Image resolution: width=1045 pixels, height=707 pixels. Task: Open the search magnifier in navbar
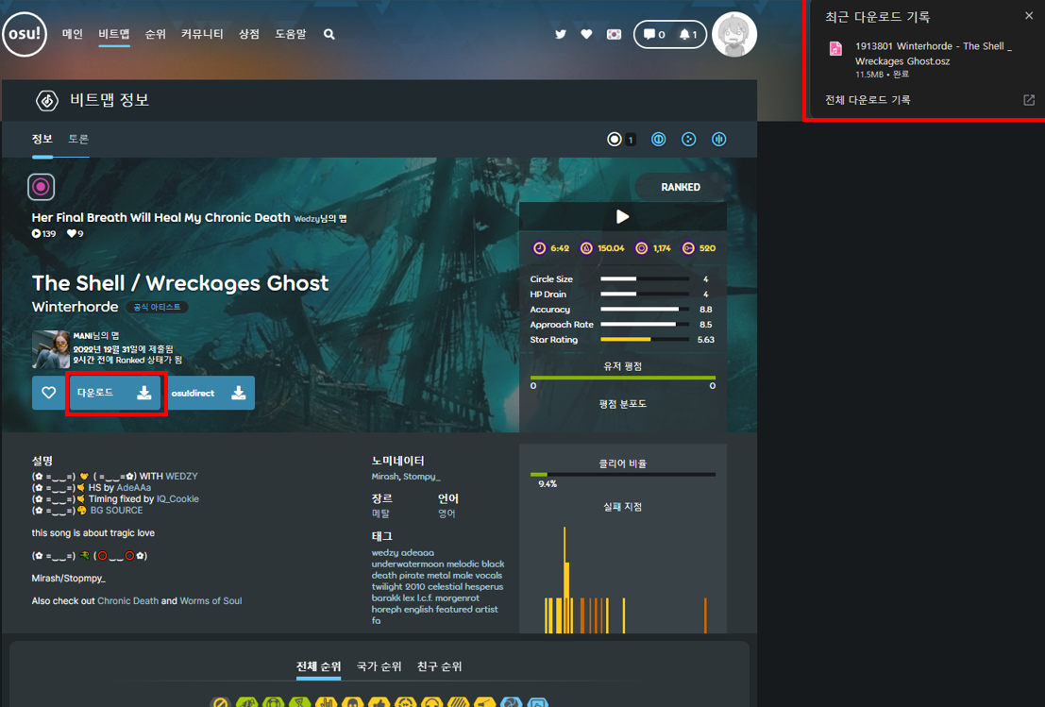coord(329,34)
